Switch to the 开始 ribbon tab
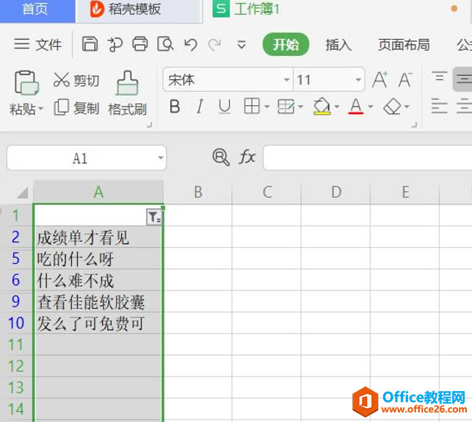 286,44
